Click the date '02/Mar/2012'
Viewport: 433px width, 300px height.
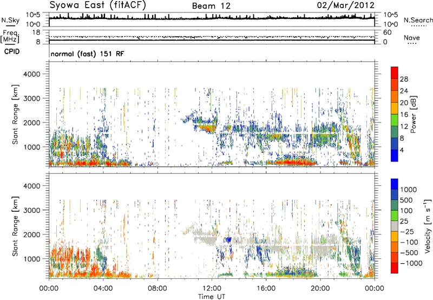[346, 5]
